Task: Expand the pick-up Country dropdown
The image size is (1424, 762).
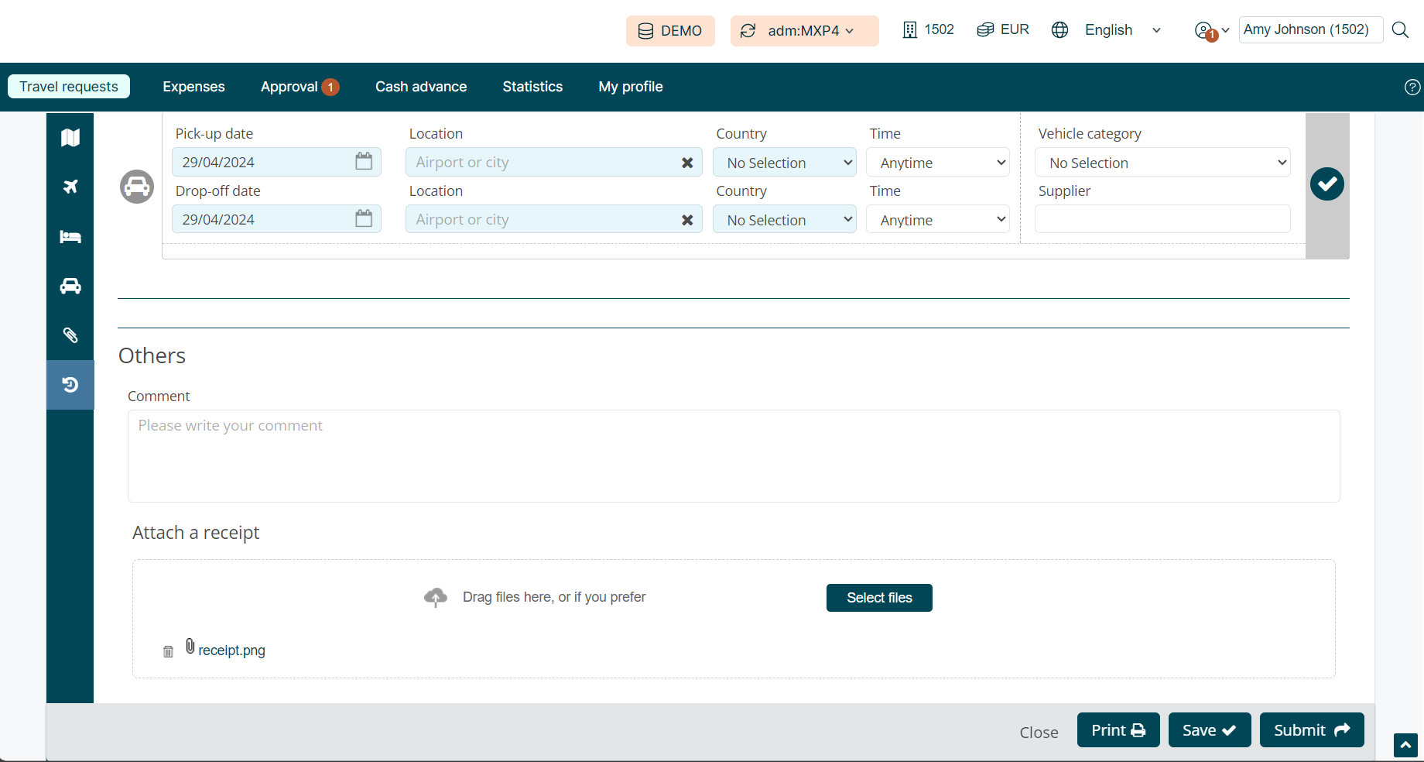Action: point(784,163)
